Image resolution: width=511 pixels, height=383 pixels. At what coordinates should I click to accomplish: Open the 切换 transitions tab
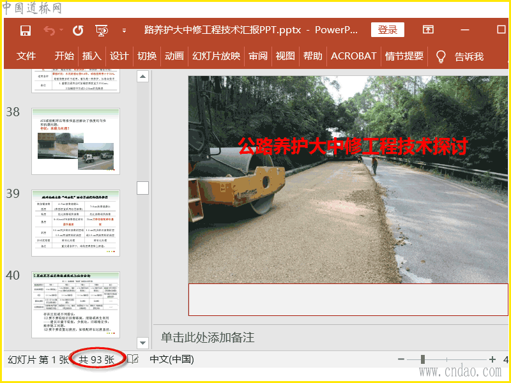tap(147, 56)
